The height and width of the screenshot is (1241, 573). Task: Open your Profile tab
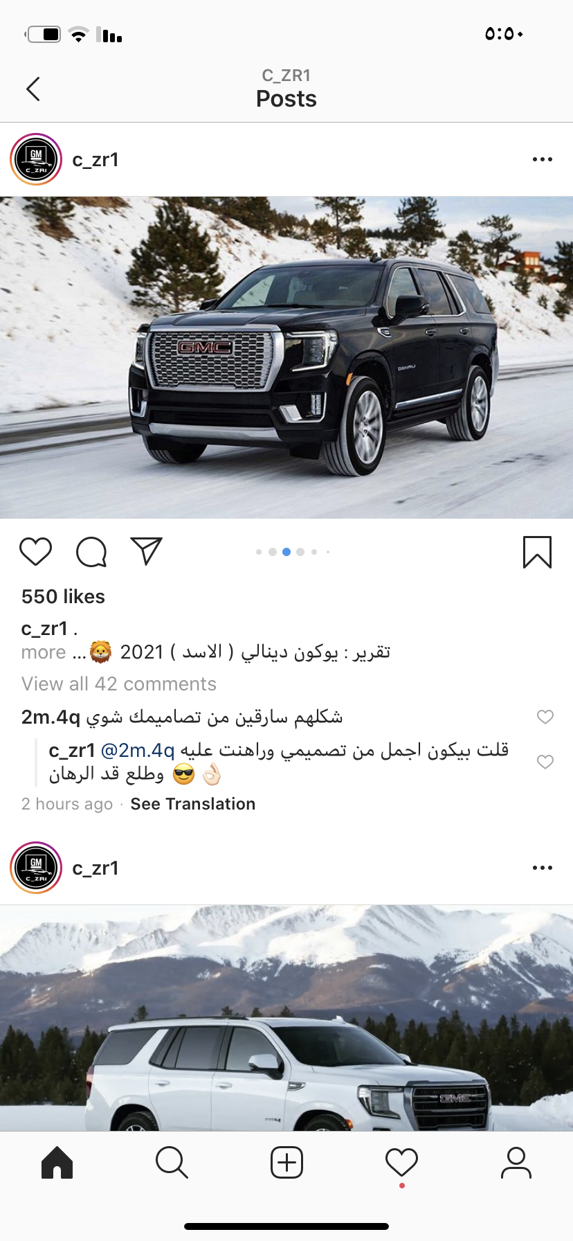516,1162
